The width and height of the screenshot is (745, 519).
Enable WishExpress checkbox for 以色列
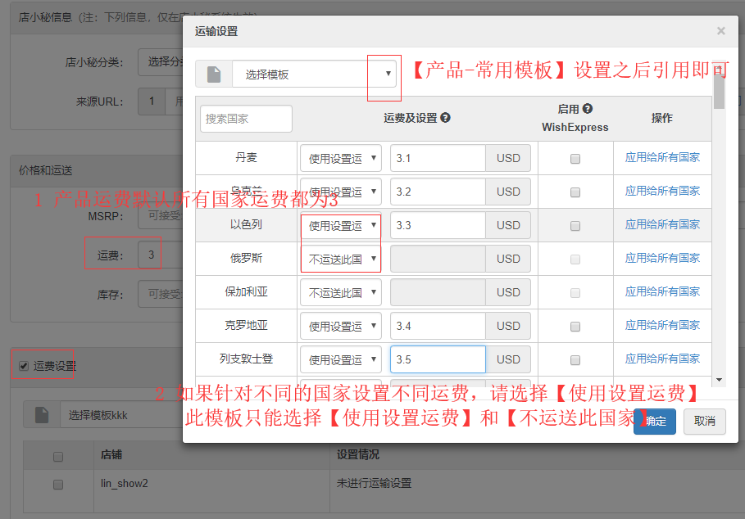click(575, 226)
